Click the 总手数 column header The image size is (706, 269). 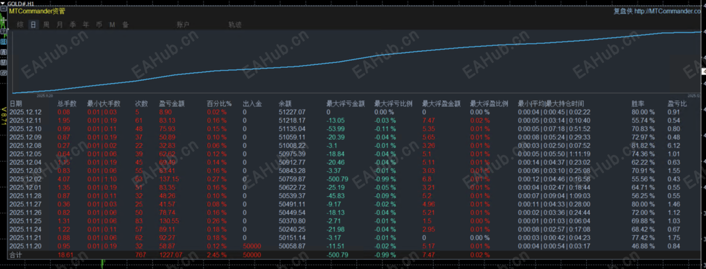pyautogui.click(x=67, y=104)
